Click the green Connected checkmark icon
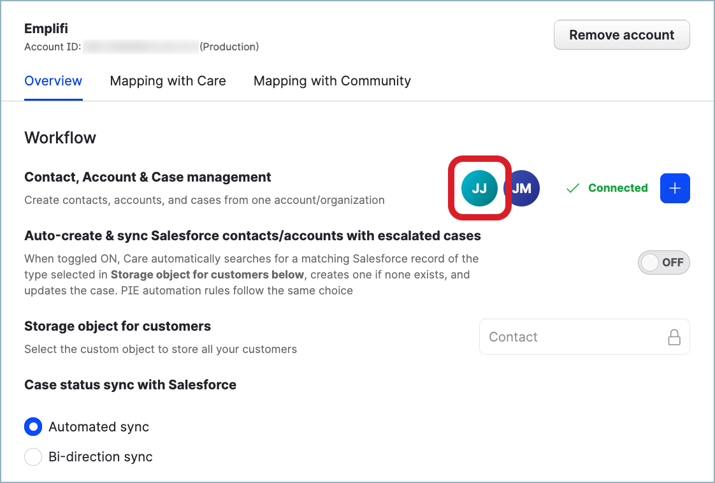 pos(573,188)
